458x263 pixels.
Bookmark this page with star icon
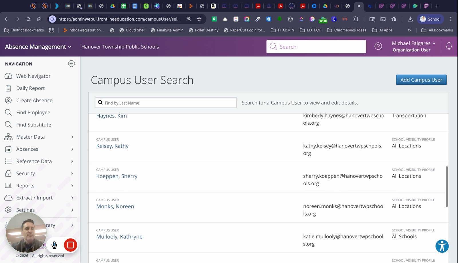pyautogui.click(x=199, y=19)
